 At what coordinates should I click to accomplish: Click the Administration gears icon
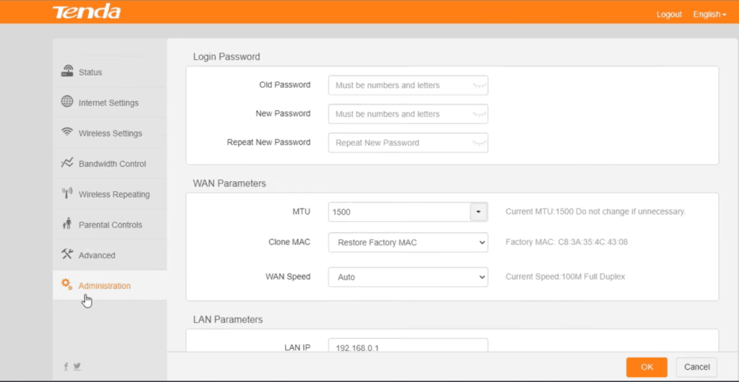point(67,285)
